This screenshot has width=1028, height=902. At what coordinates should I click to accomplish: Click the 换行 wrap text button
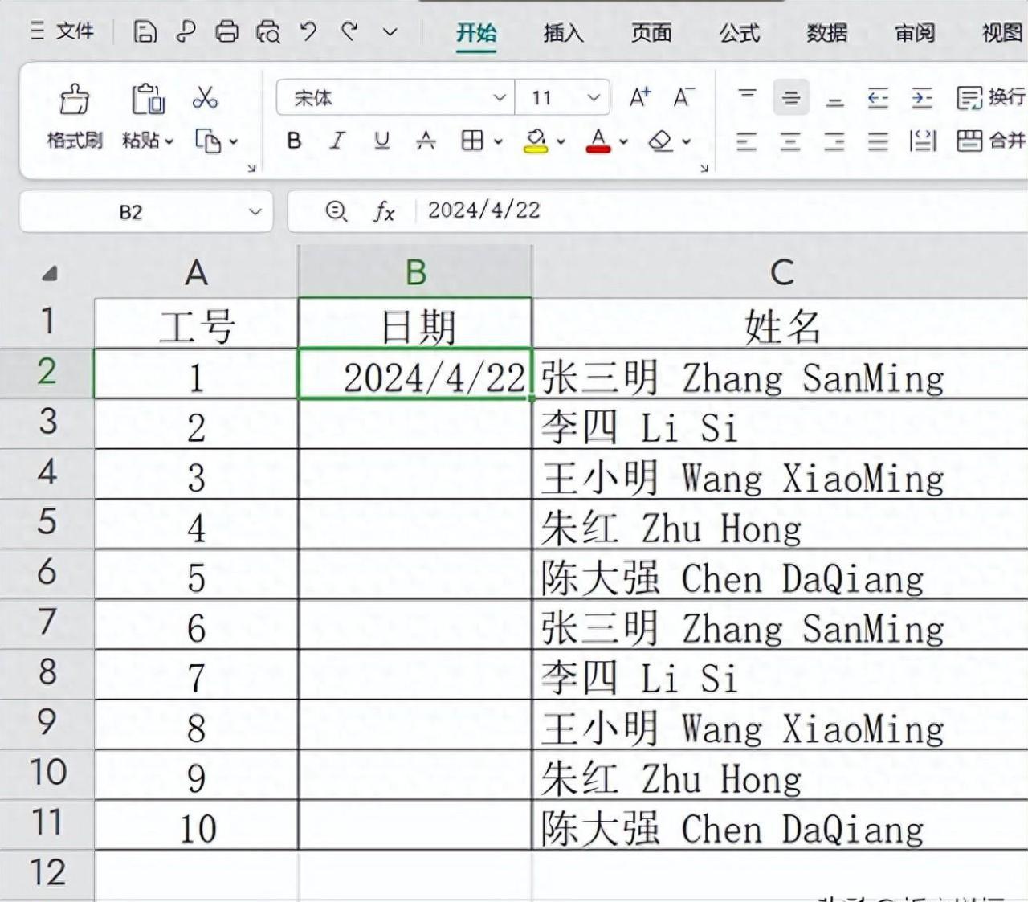[x=991, y=97]
